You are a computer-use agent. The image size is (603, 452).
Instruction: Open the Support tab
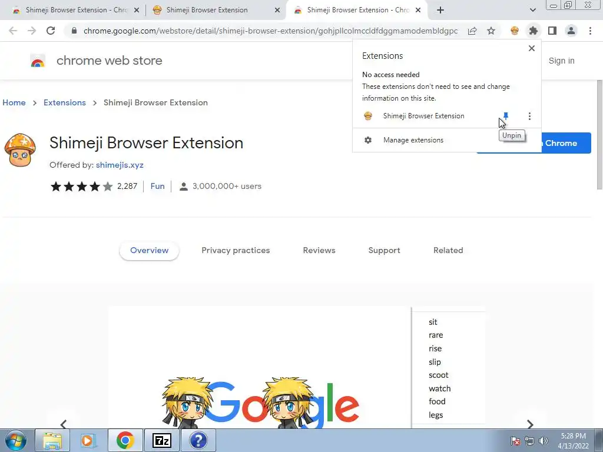point(384,250)
